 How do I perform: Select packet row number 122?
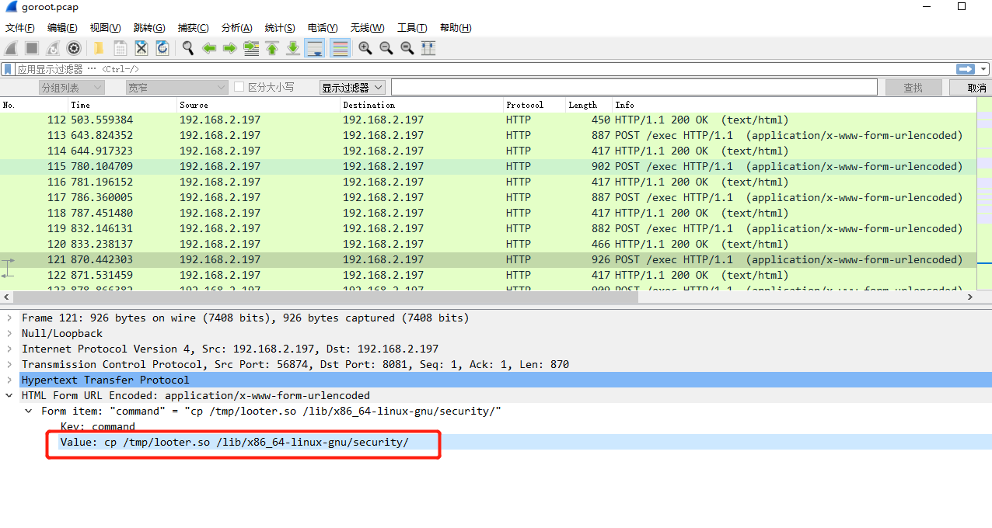[488, 275]
